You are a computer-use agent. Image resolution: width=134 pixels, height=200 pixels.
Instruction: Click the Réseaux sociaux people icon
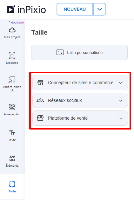pyautogui.click(x=40, y=101)
